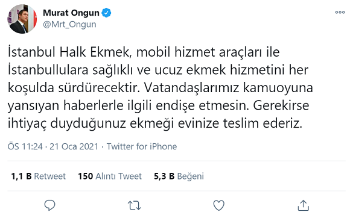
Task: Click the ÖS 11:24 timestamp
Action: [x=25, y=146]
